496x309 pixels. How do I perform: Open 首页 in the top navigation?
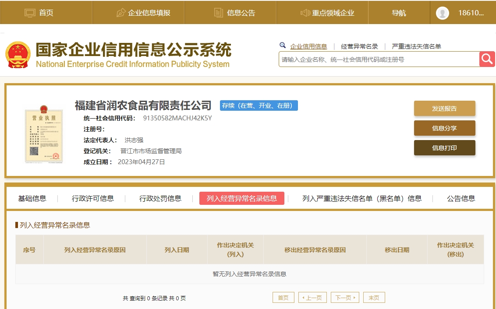tap(46, 13)
